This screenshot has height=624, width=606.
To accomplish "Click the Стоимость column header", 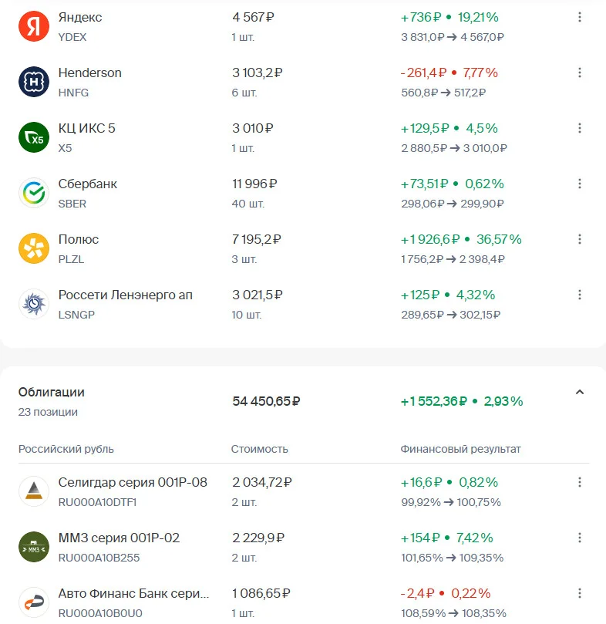I will [x=259, y=450].
